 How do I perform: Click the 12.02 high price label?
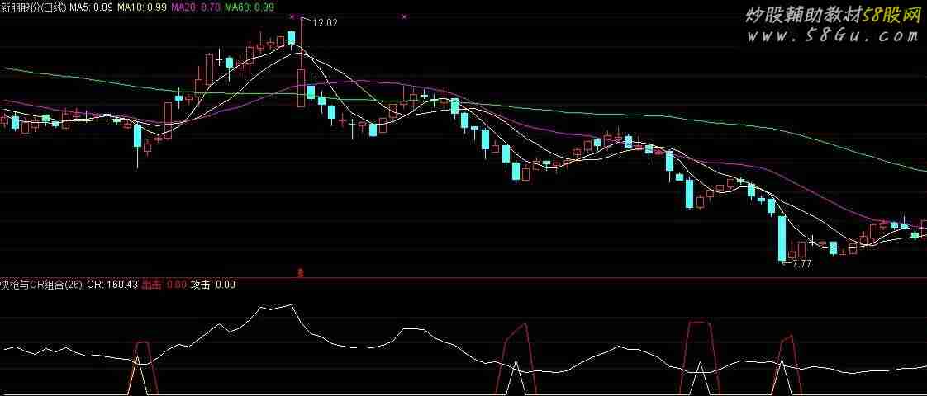coord(325,23)
